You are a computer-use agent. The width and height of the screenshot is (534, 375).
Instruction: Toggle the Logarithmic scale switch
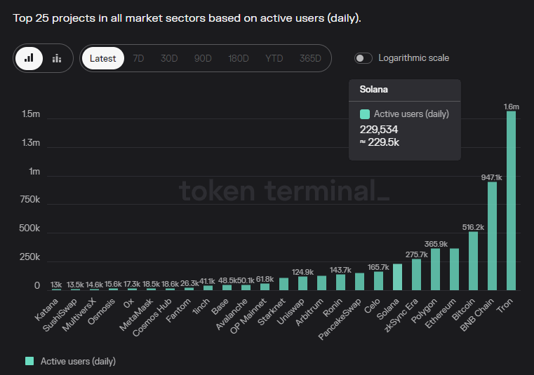coord(363,58)
